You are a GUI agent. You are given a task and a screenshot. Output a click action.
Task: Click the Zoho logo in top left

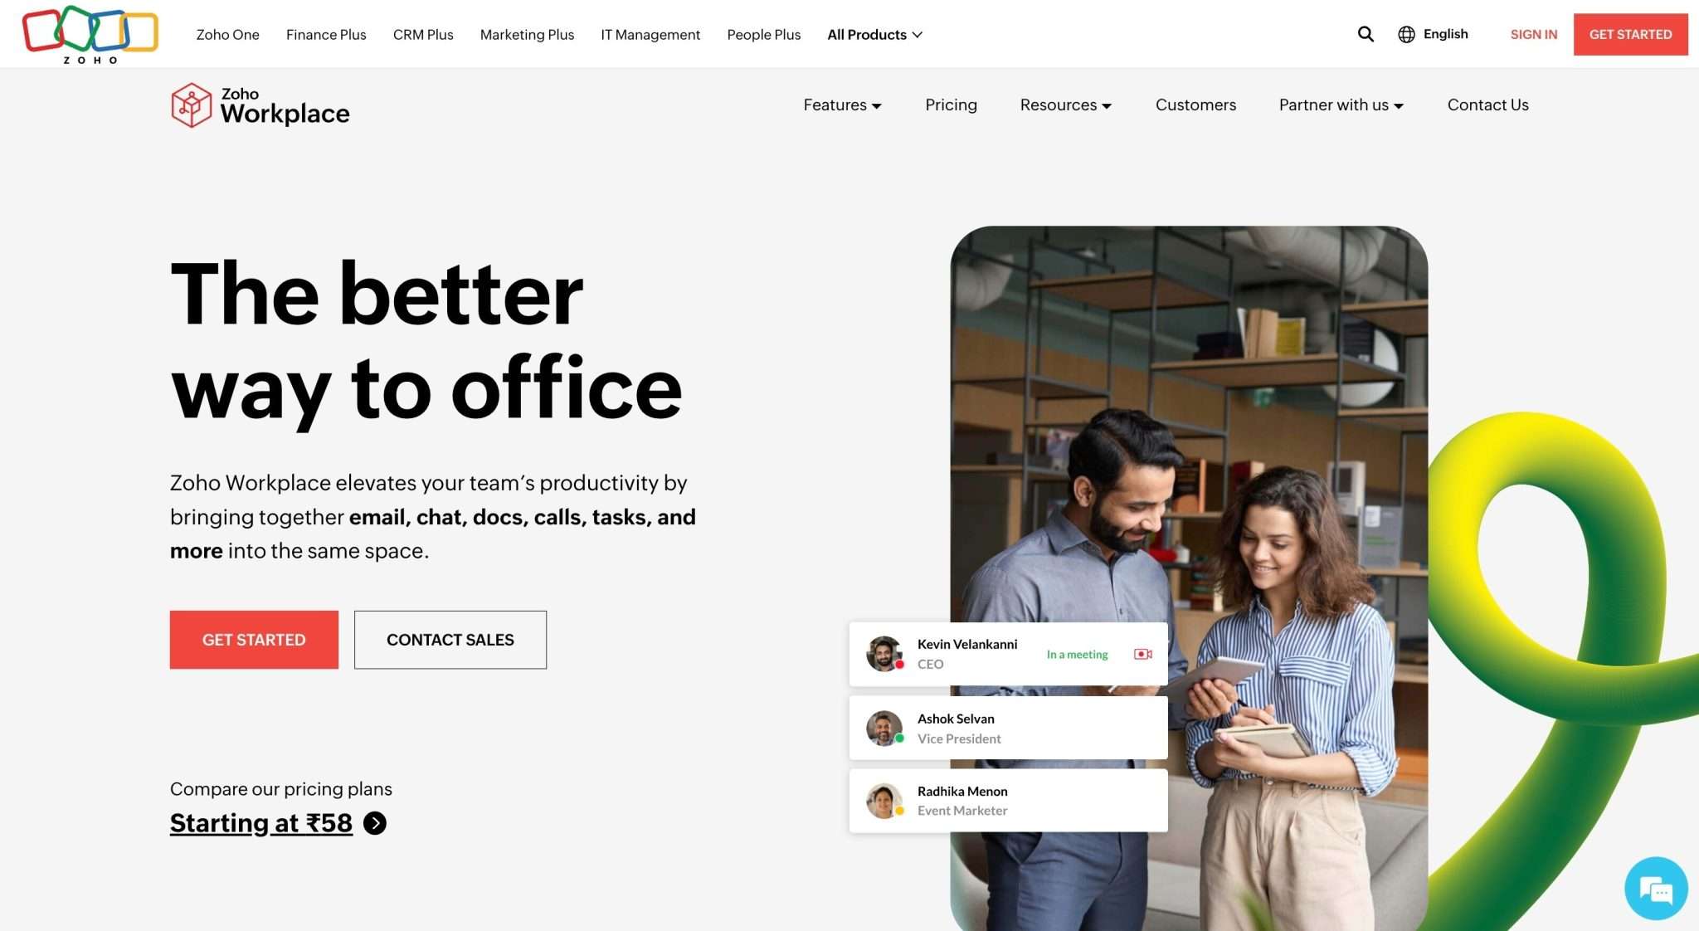[x=89, y=33]
